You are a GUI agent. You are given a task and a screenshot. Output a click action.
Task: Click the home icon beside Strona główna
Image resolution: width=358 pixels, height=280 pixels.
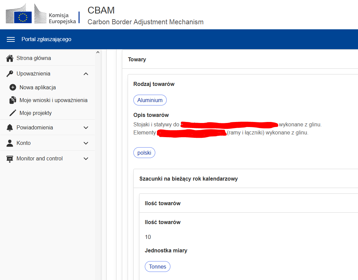pos(9,58)
